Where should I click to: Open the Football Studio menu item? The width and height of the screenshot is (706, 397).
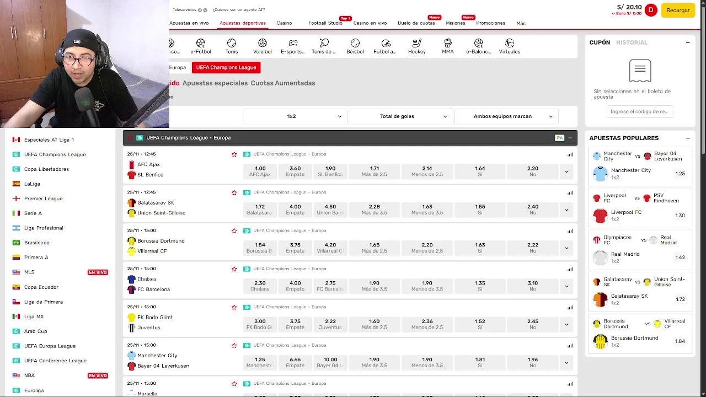click(x=325, y=23)
